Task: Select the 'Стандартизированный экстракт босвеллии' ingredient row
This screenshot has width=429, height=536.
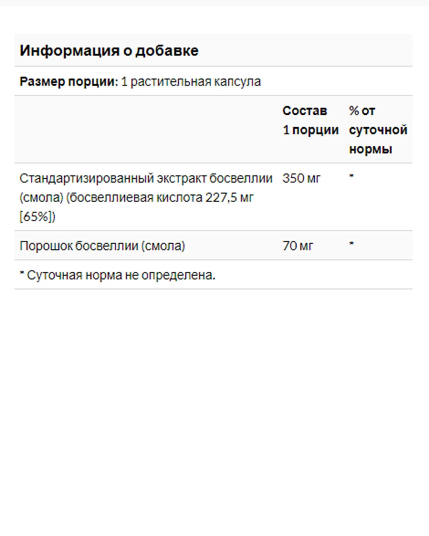Action: point(214,197)
